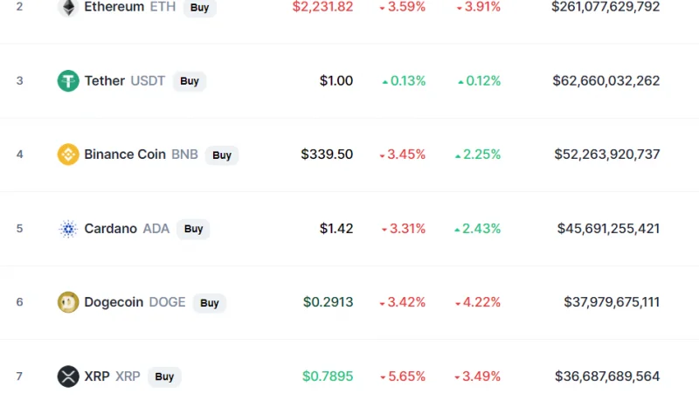Select the Buy button for Binance Coin

[x=222, y=155]
